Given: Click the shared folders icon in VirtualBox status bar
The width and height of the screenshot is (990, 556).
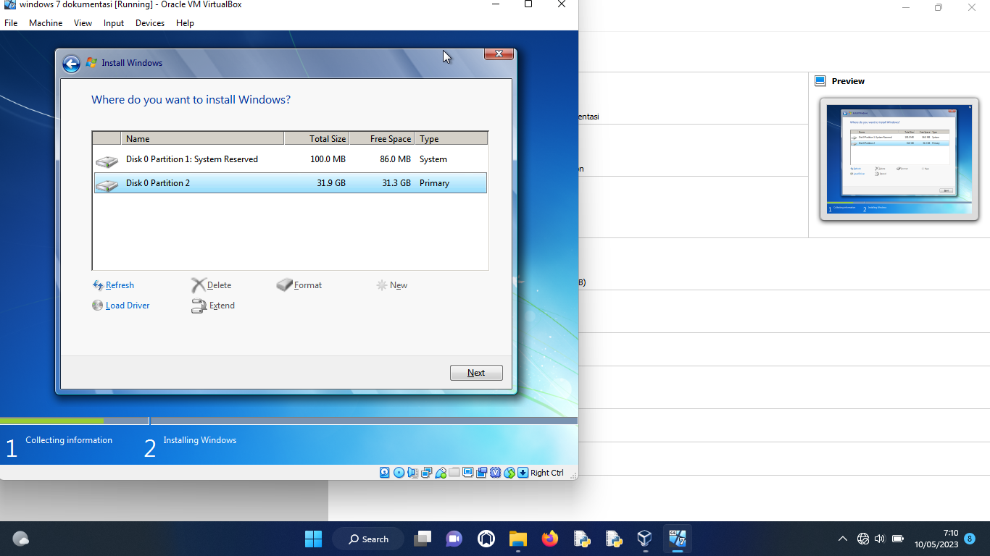Looking at the screenshot, I should 454,473.
